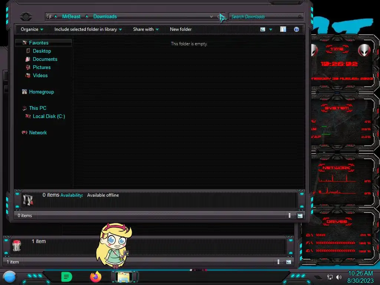Click the Homegroup icon in the sidebar
This screenshot has width=380, height=285.
tap(24, 92)
